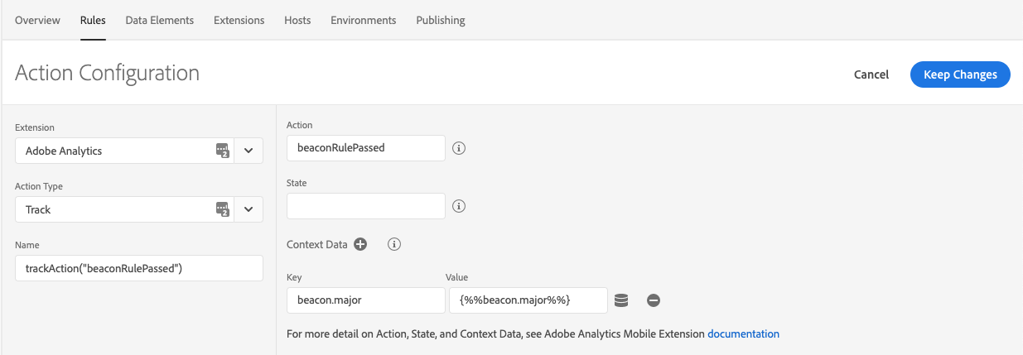1023x355 pixels.
Task: Open the Adobe Analytics documentation link
Action: click(743, 334)
